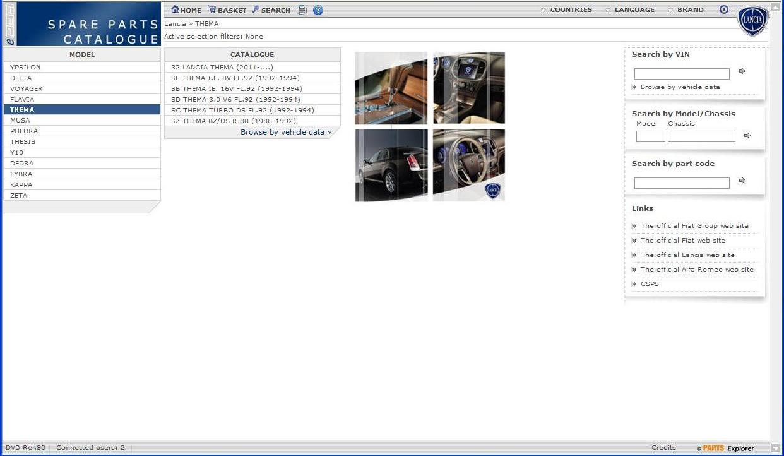Image resolution: width=784 pixels, height=456 pixels.
Task: Select the Y10 model
Action: [82, 152]
